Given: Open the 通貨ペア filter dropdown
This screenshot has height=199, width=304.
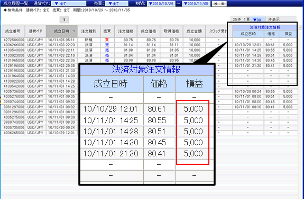Looking at the screenshot, I should pyautogui.click(x=69, y=4).
